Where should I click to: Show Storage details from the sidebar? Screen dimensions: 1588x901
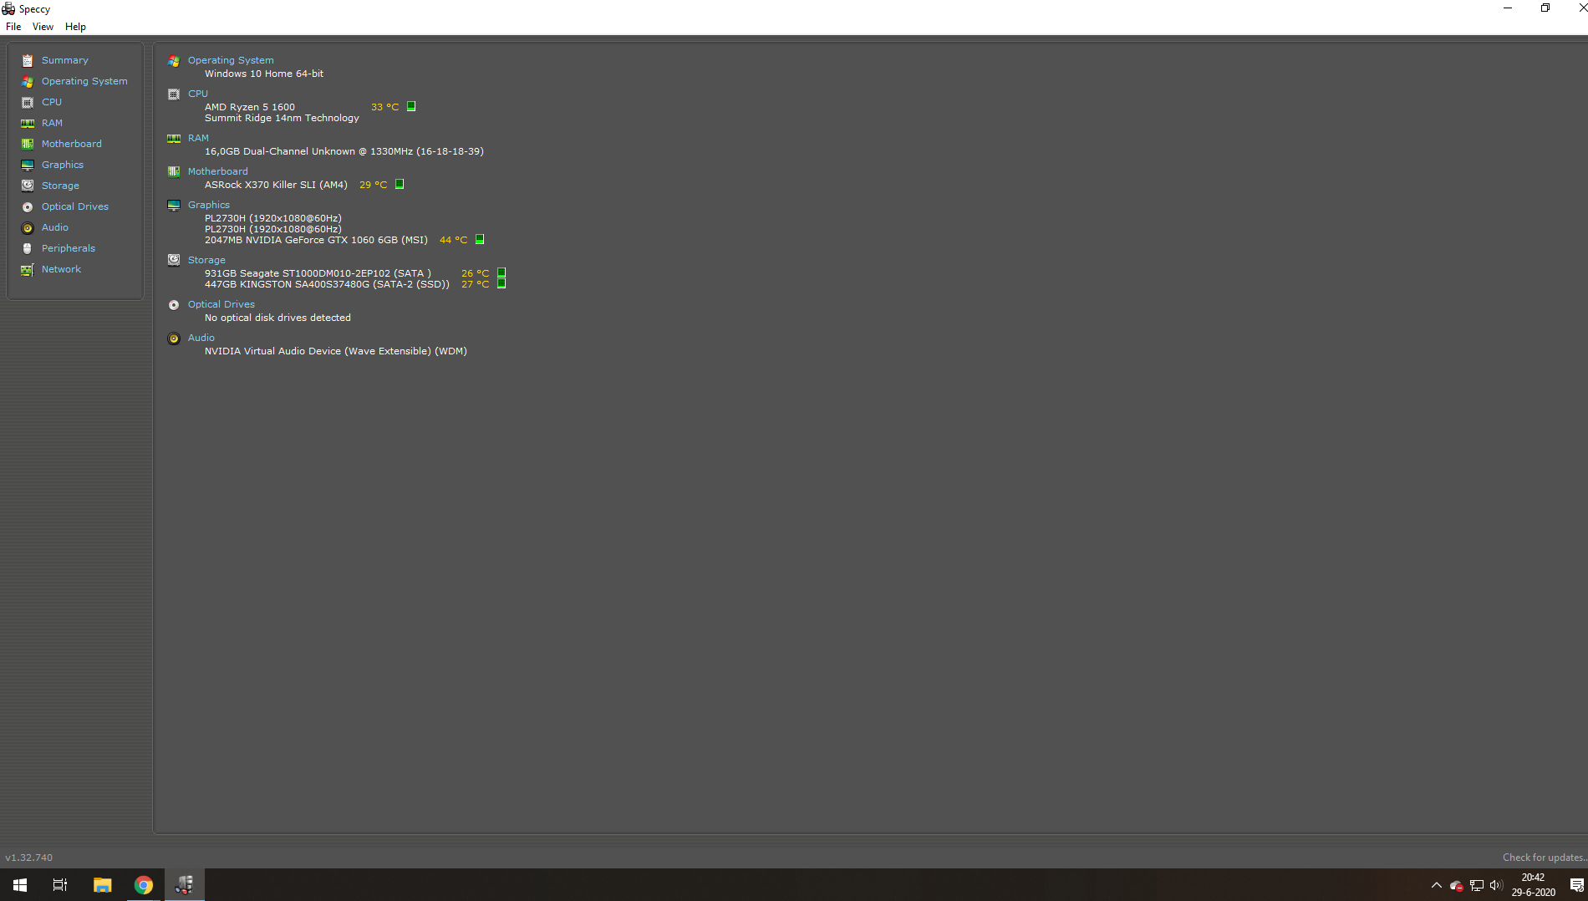(x=60, y=186)
